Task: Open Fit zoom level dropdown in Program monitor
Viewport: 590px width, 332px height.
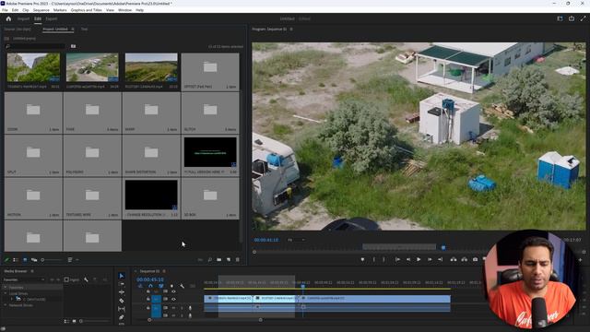Action: coord(297,240)
